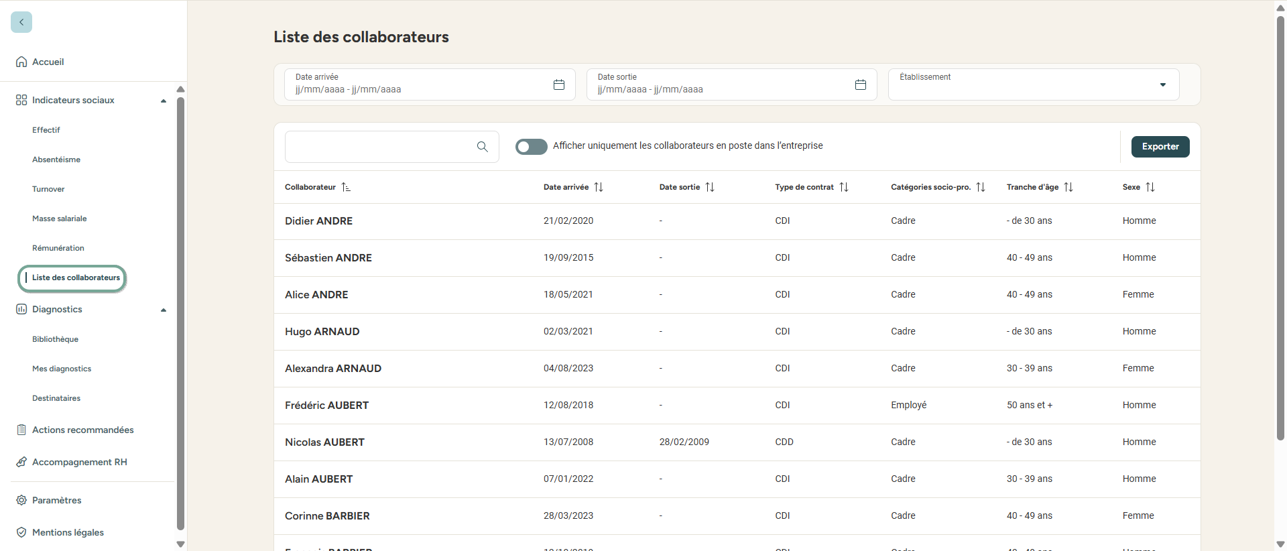Click the search magnifier icon
This screenshot has height=551, width=1287.
click(482, 147)
